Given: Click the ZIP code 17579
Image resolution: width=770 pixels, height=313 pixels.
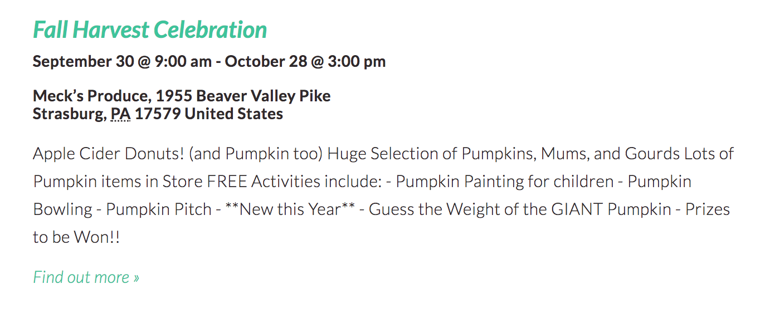Looking at the screenshot, I should click(x=158, y=114).
